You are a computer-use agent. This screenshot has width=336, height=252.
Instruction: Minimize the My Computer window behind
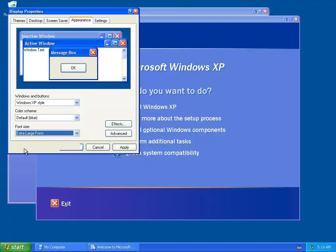coord(255,11)
